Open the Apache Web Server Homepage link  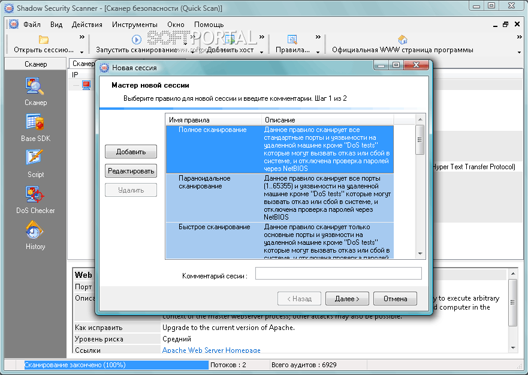click(212, 350)
